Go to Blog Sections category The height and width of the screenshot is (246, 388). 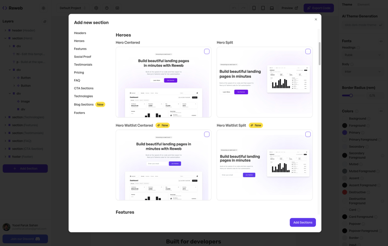point(84,104)
